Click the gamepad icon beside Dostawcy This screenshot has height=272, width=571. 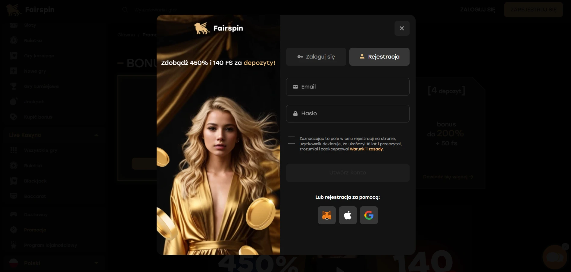tap(14, 214)
